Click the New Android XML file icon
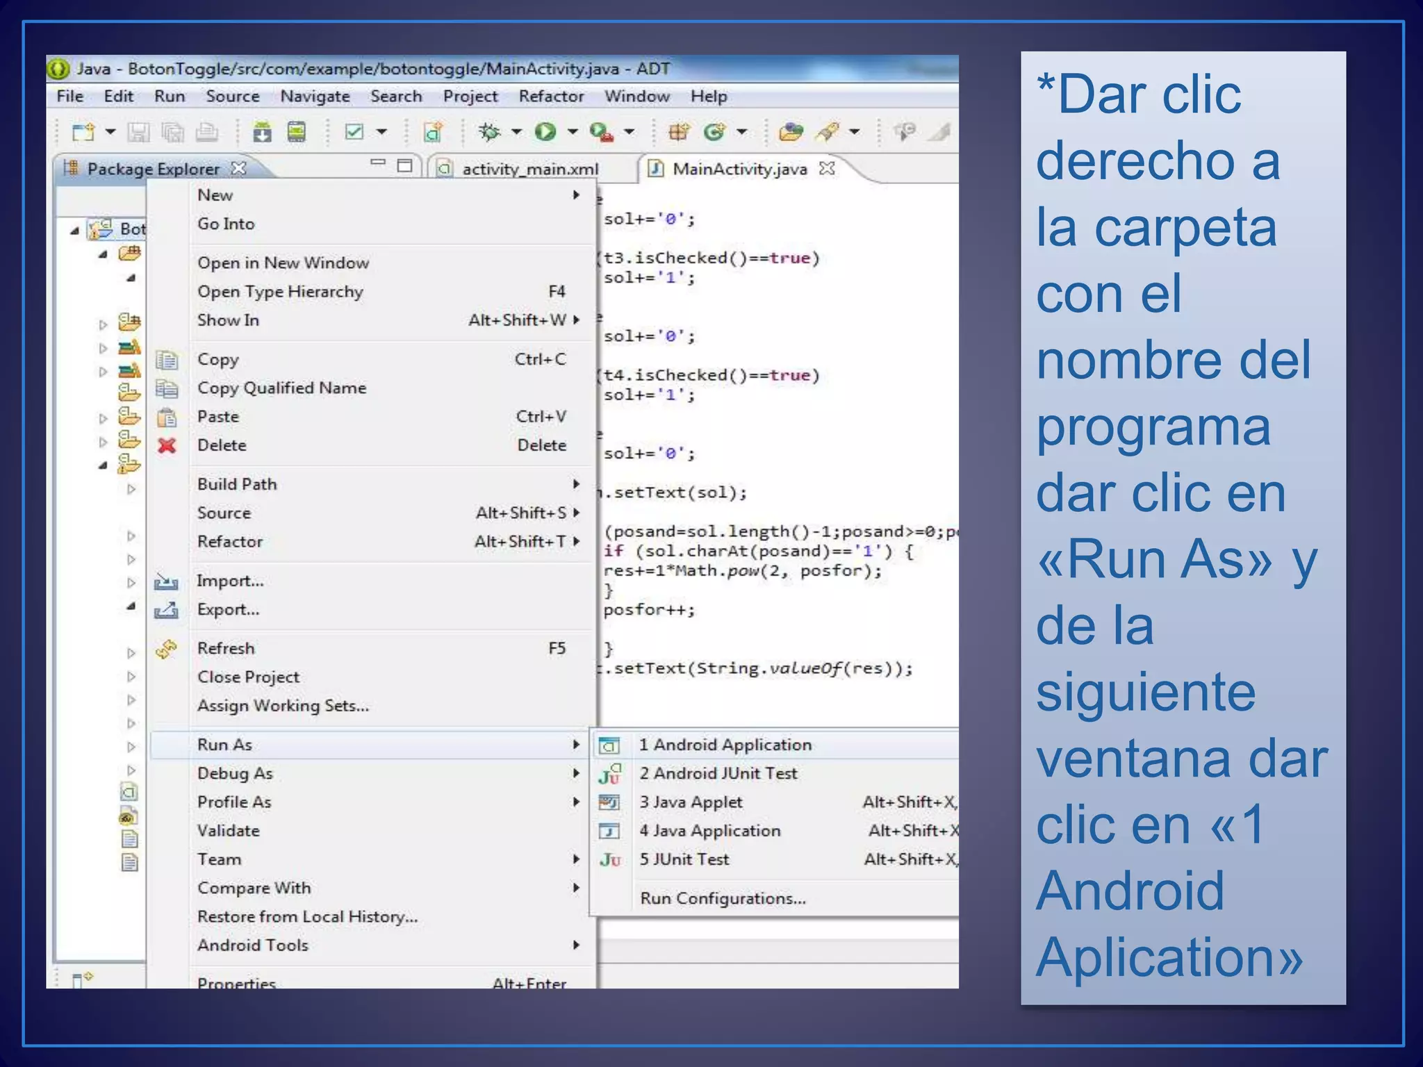The image size is (1423, 1067). pos(433,131)
